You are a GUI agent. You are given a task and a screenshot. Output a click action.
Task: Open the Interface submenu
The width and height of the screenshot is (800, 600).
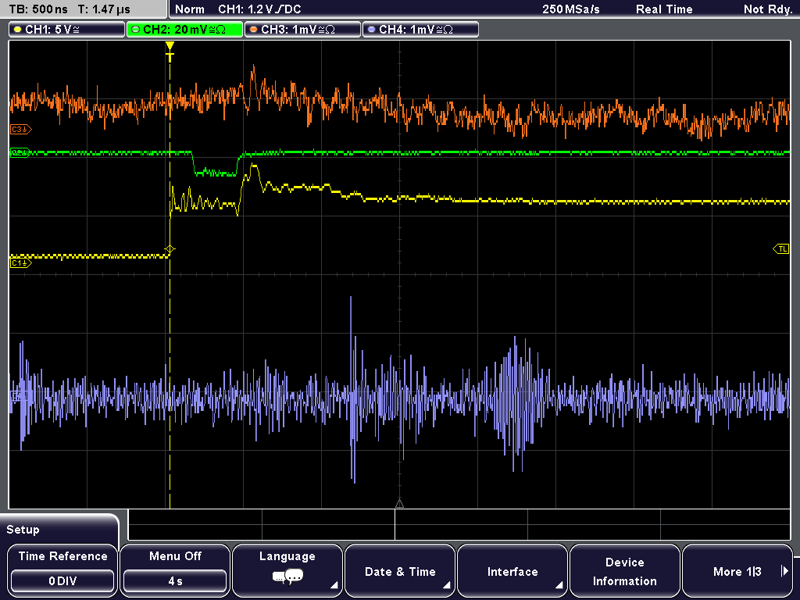pyautogui.click(x=512, y=570)
